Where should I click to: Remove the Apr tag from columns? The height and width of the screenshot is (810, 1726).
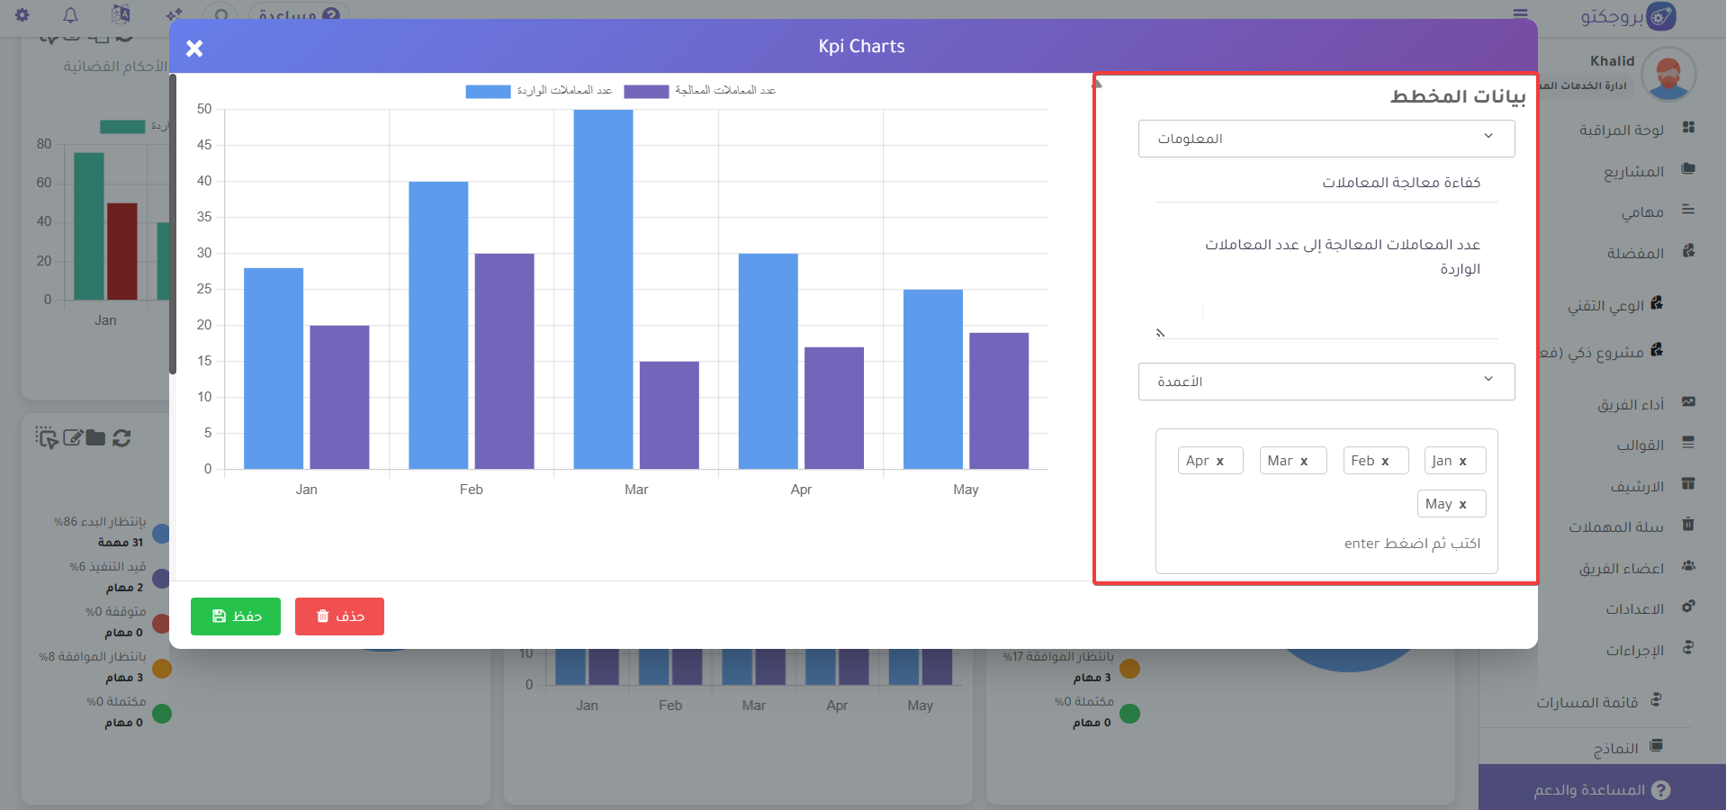[1220, 462]
